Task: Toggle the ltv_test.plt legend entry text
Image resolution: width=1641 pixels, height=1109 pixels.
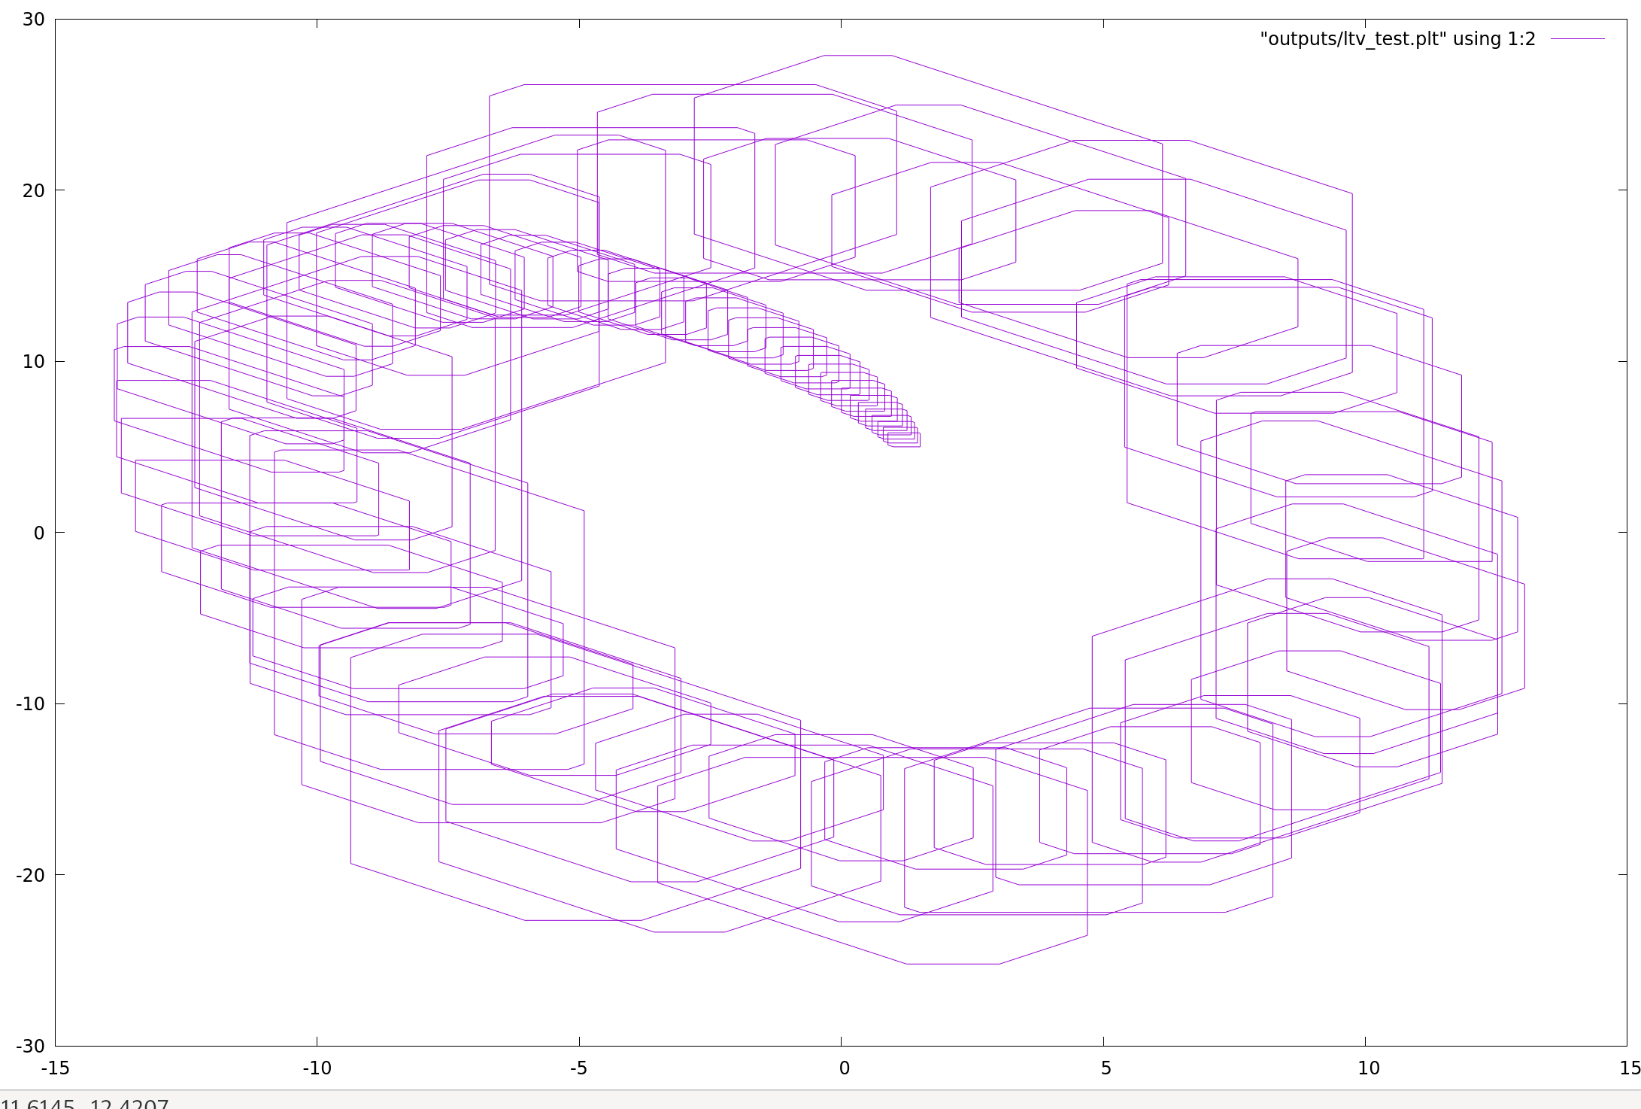Action: (x=1397, y=39)
